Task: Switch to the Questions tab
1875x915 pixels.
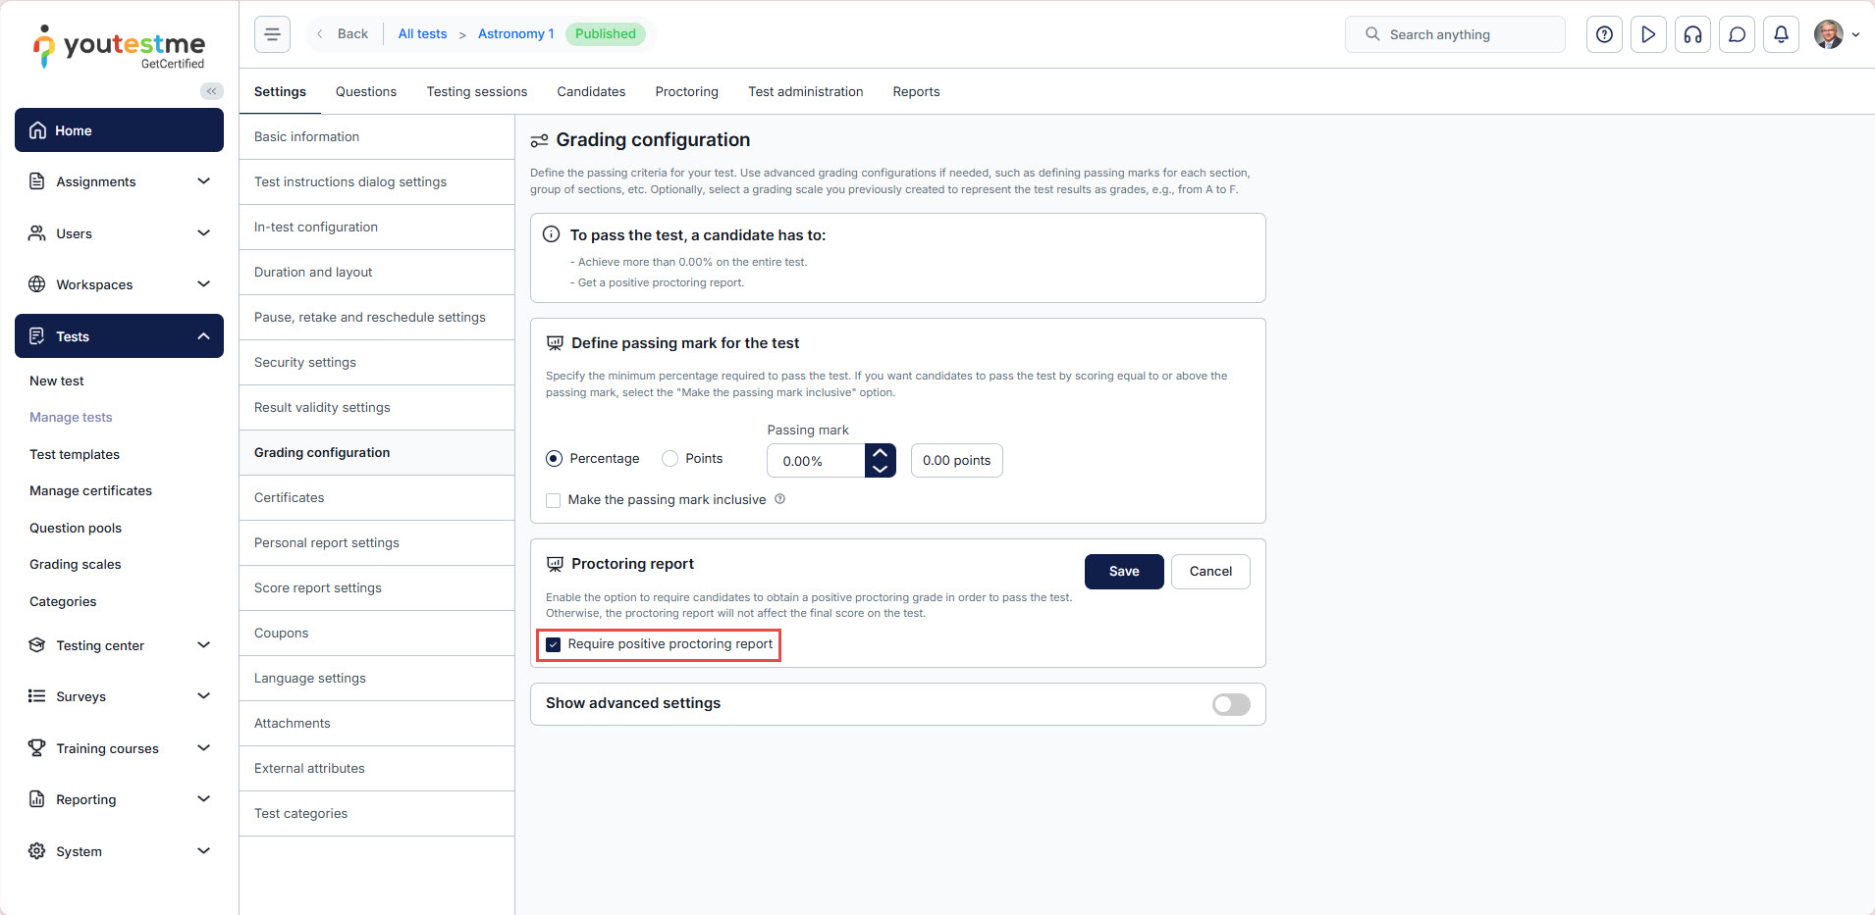Action: tap(366, 92)
